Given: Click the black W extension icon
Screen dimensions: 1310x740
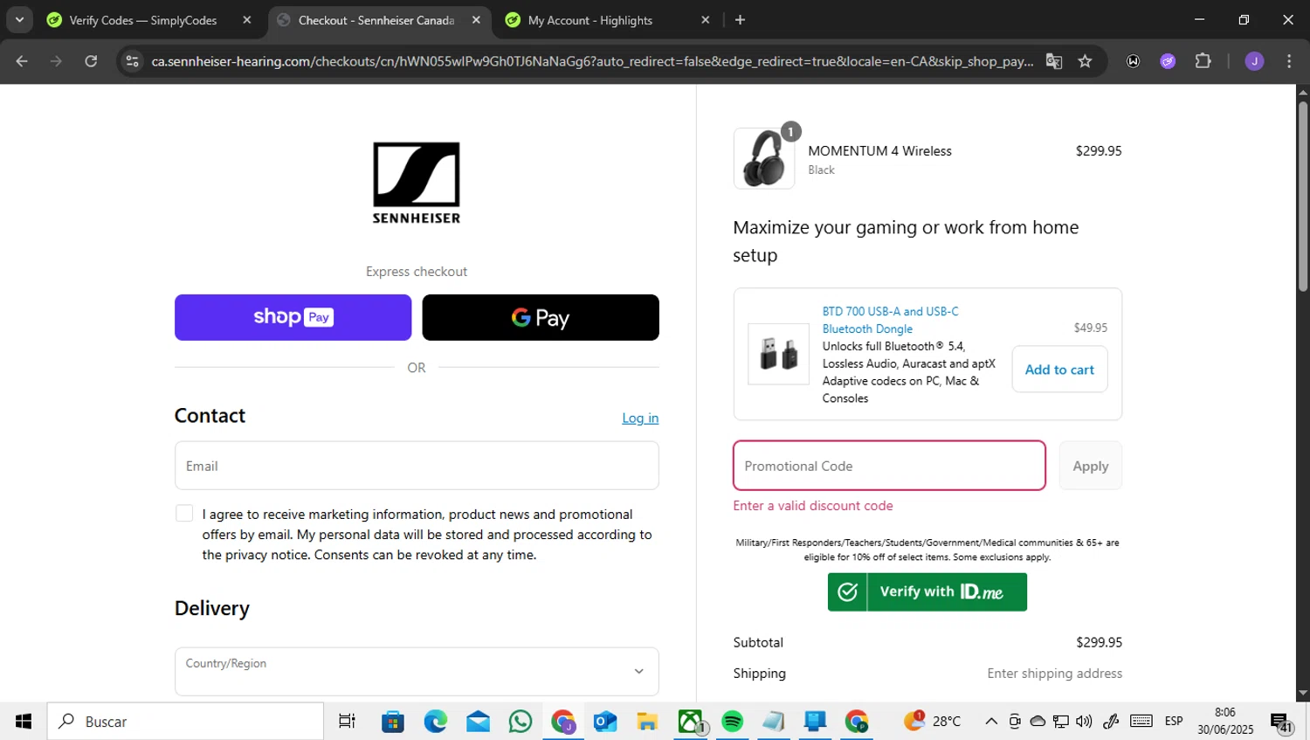Looking at the screenshot, I should pos(1133,61).
